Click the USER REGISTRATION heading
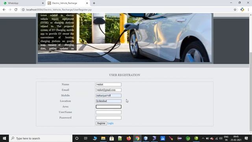 coord(124,75)
